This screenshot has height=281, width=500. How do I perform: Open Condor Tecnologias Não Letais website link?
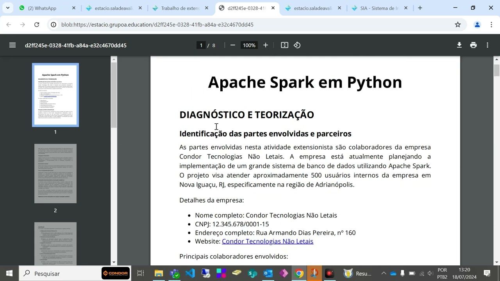268,241
